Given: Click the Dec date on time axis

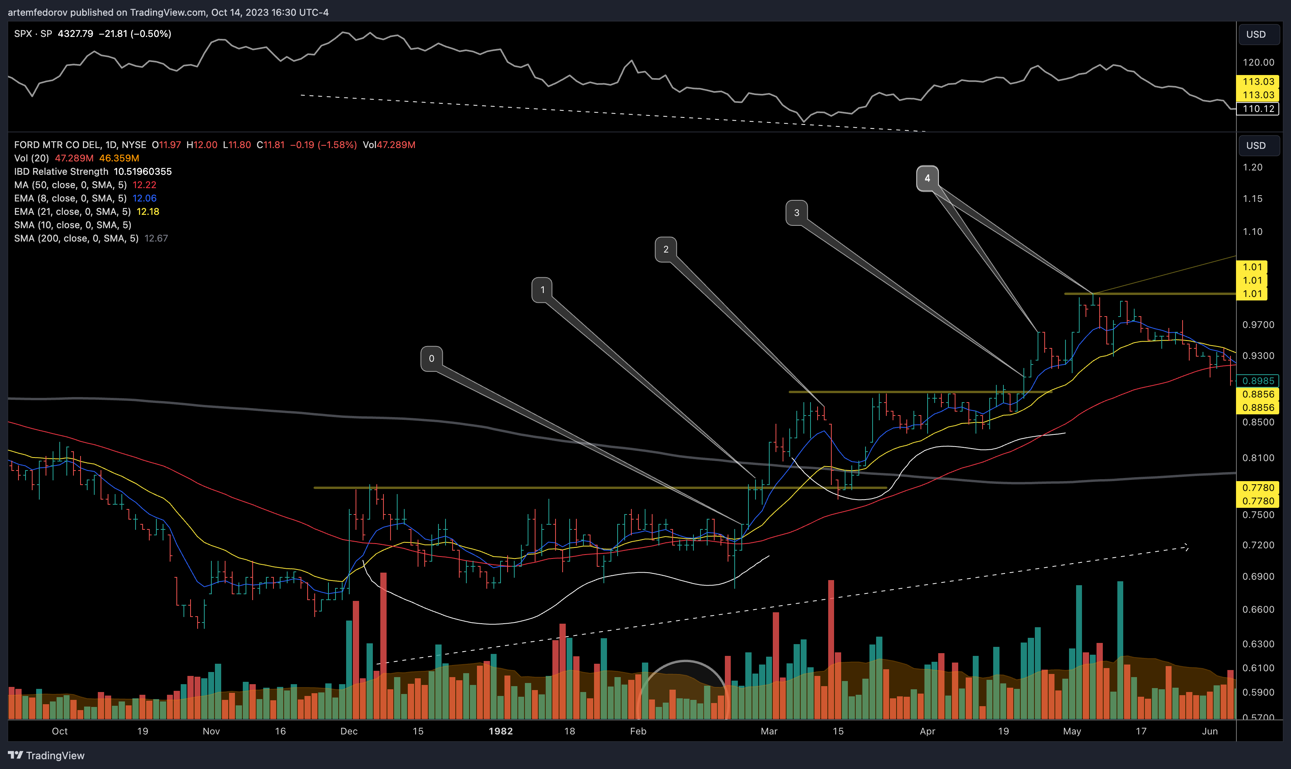Looking at the screenshot, I should click(349, 731).
